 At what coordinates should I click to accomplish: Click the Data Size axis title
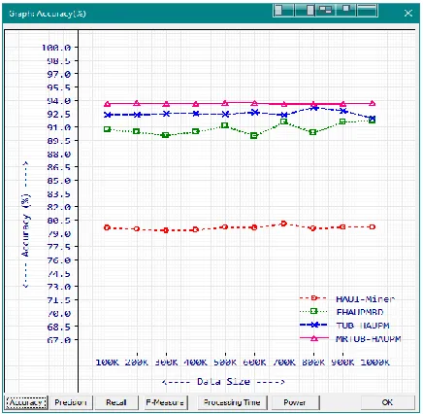pyautogui.click(x=223, y=382)
